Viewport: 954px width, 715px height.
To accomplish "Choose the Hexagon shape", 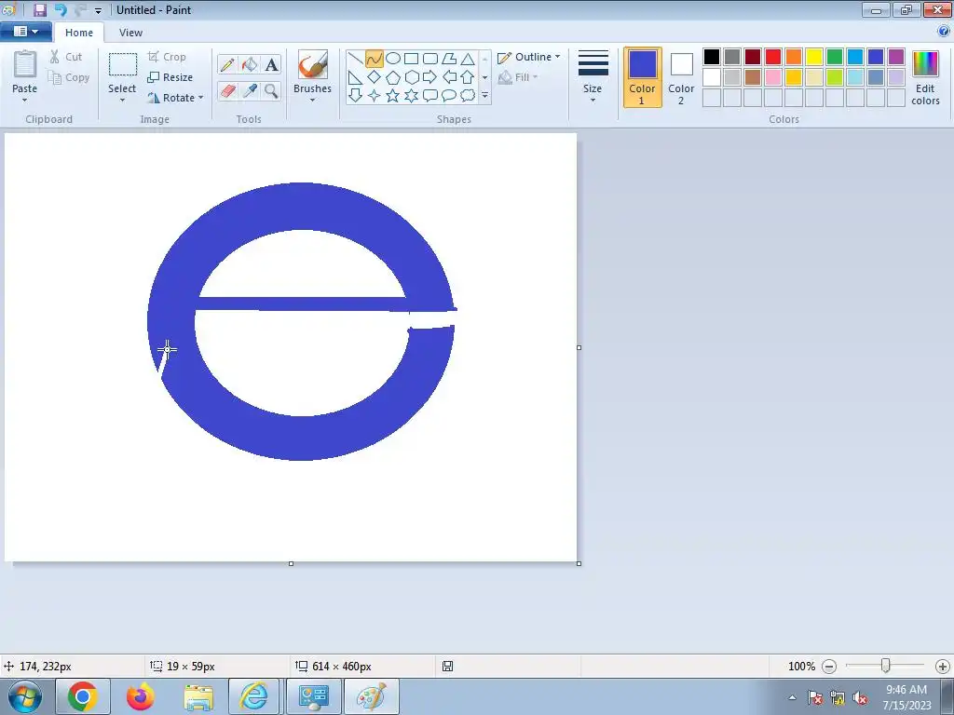I will [x=411, y=77].
